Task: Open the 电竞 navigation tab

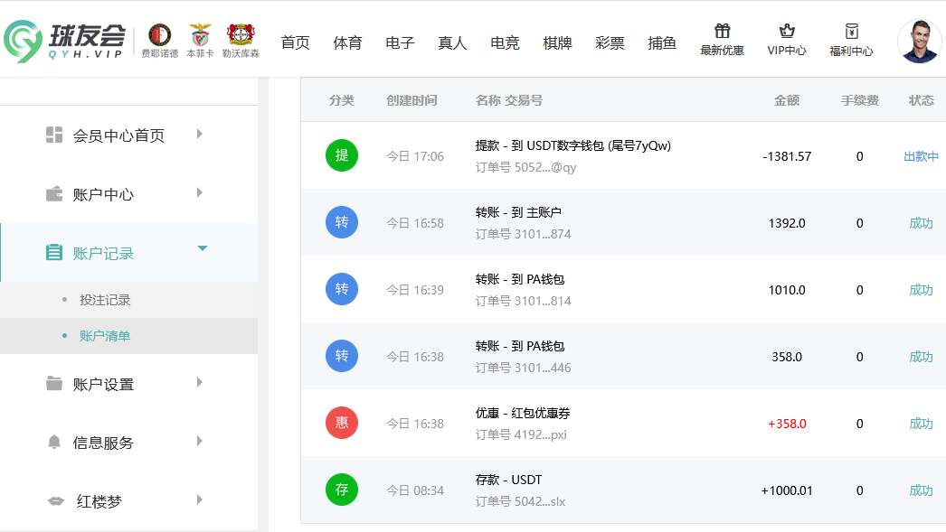Action: coord(505,42)
